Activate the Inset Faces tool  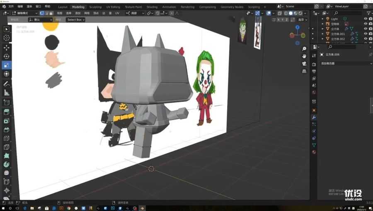tap(6, 121)
